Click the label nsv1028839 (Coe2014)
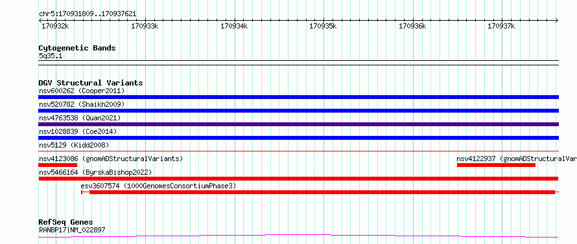Image resolution: width=577 pixels, height=244 pixels. [78, 131]
